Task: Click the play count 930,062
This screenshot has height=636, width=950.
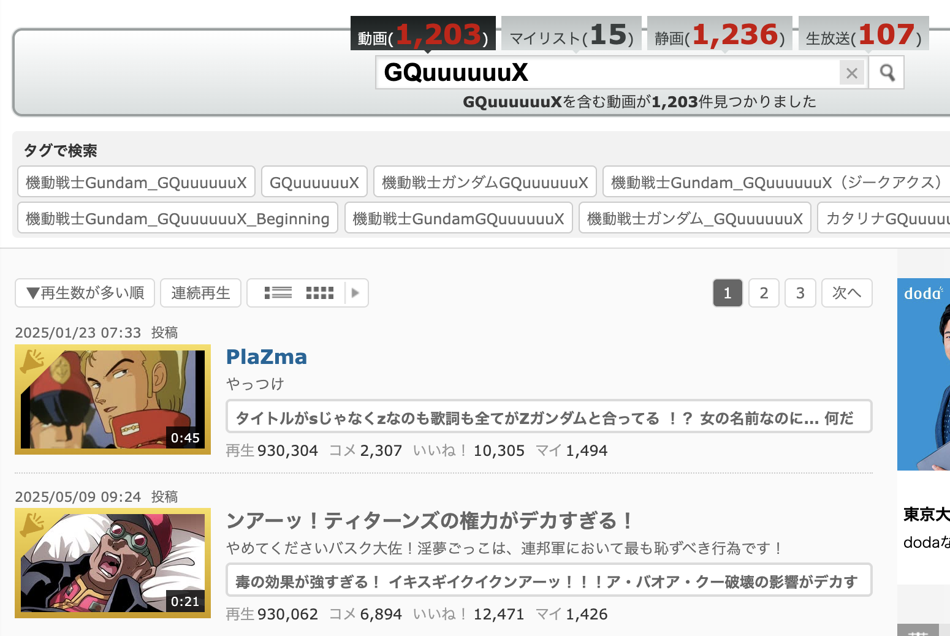Action: pyautogui.click(x=287, y=615)
